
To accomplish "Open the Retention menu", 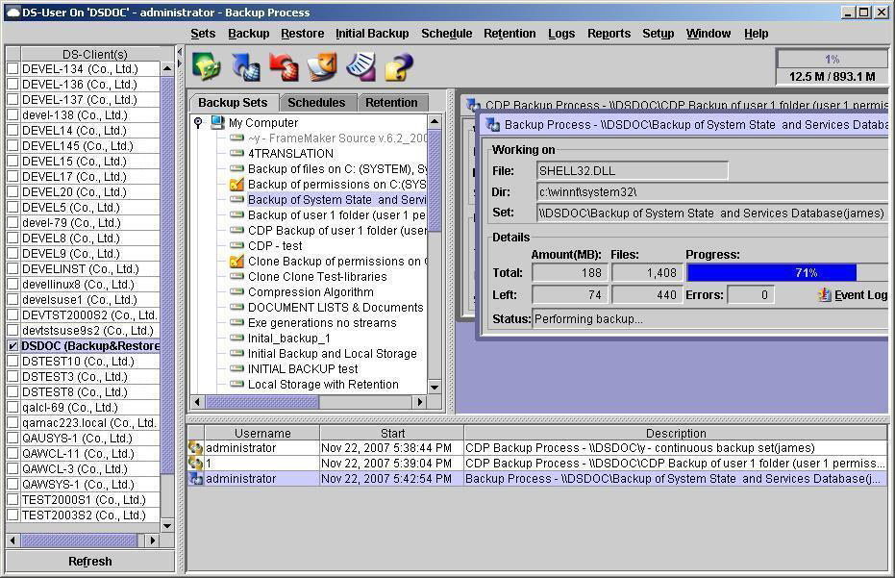I will point(510,34).
